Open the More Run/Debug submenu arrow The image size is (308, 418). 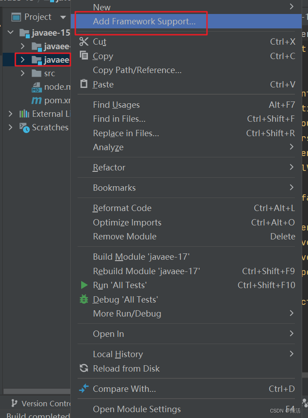[291, 313]
